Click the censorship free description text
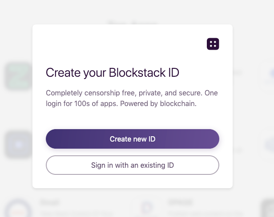274x217 pixels. click(x=132, y=99)
